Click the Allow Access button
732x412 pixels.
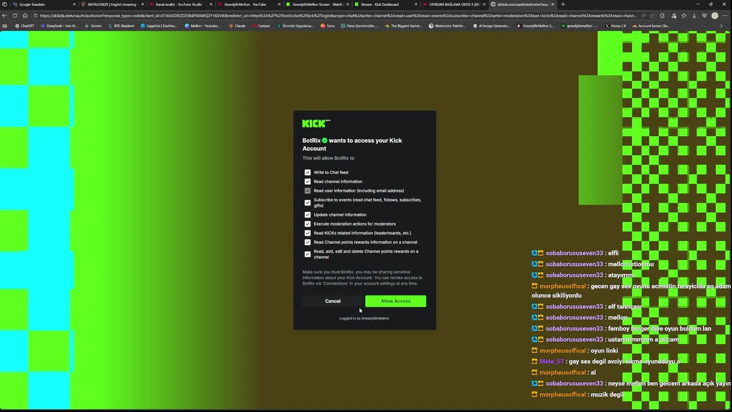point(396,301)
